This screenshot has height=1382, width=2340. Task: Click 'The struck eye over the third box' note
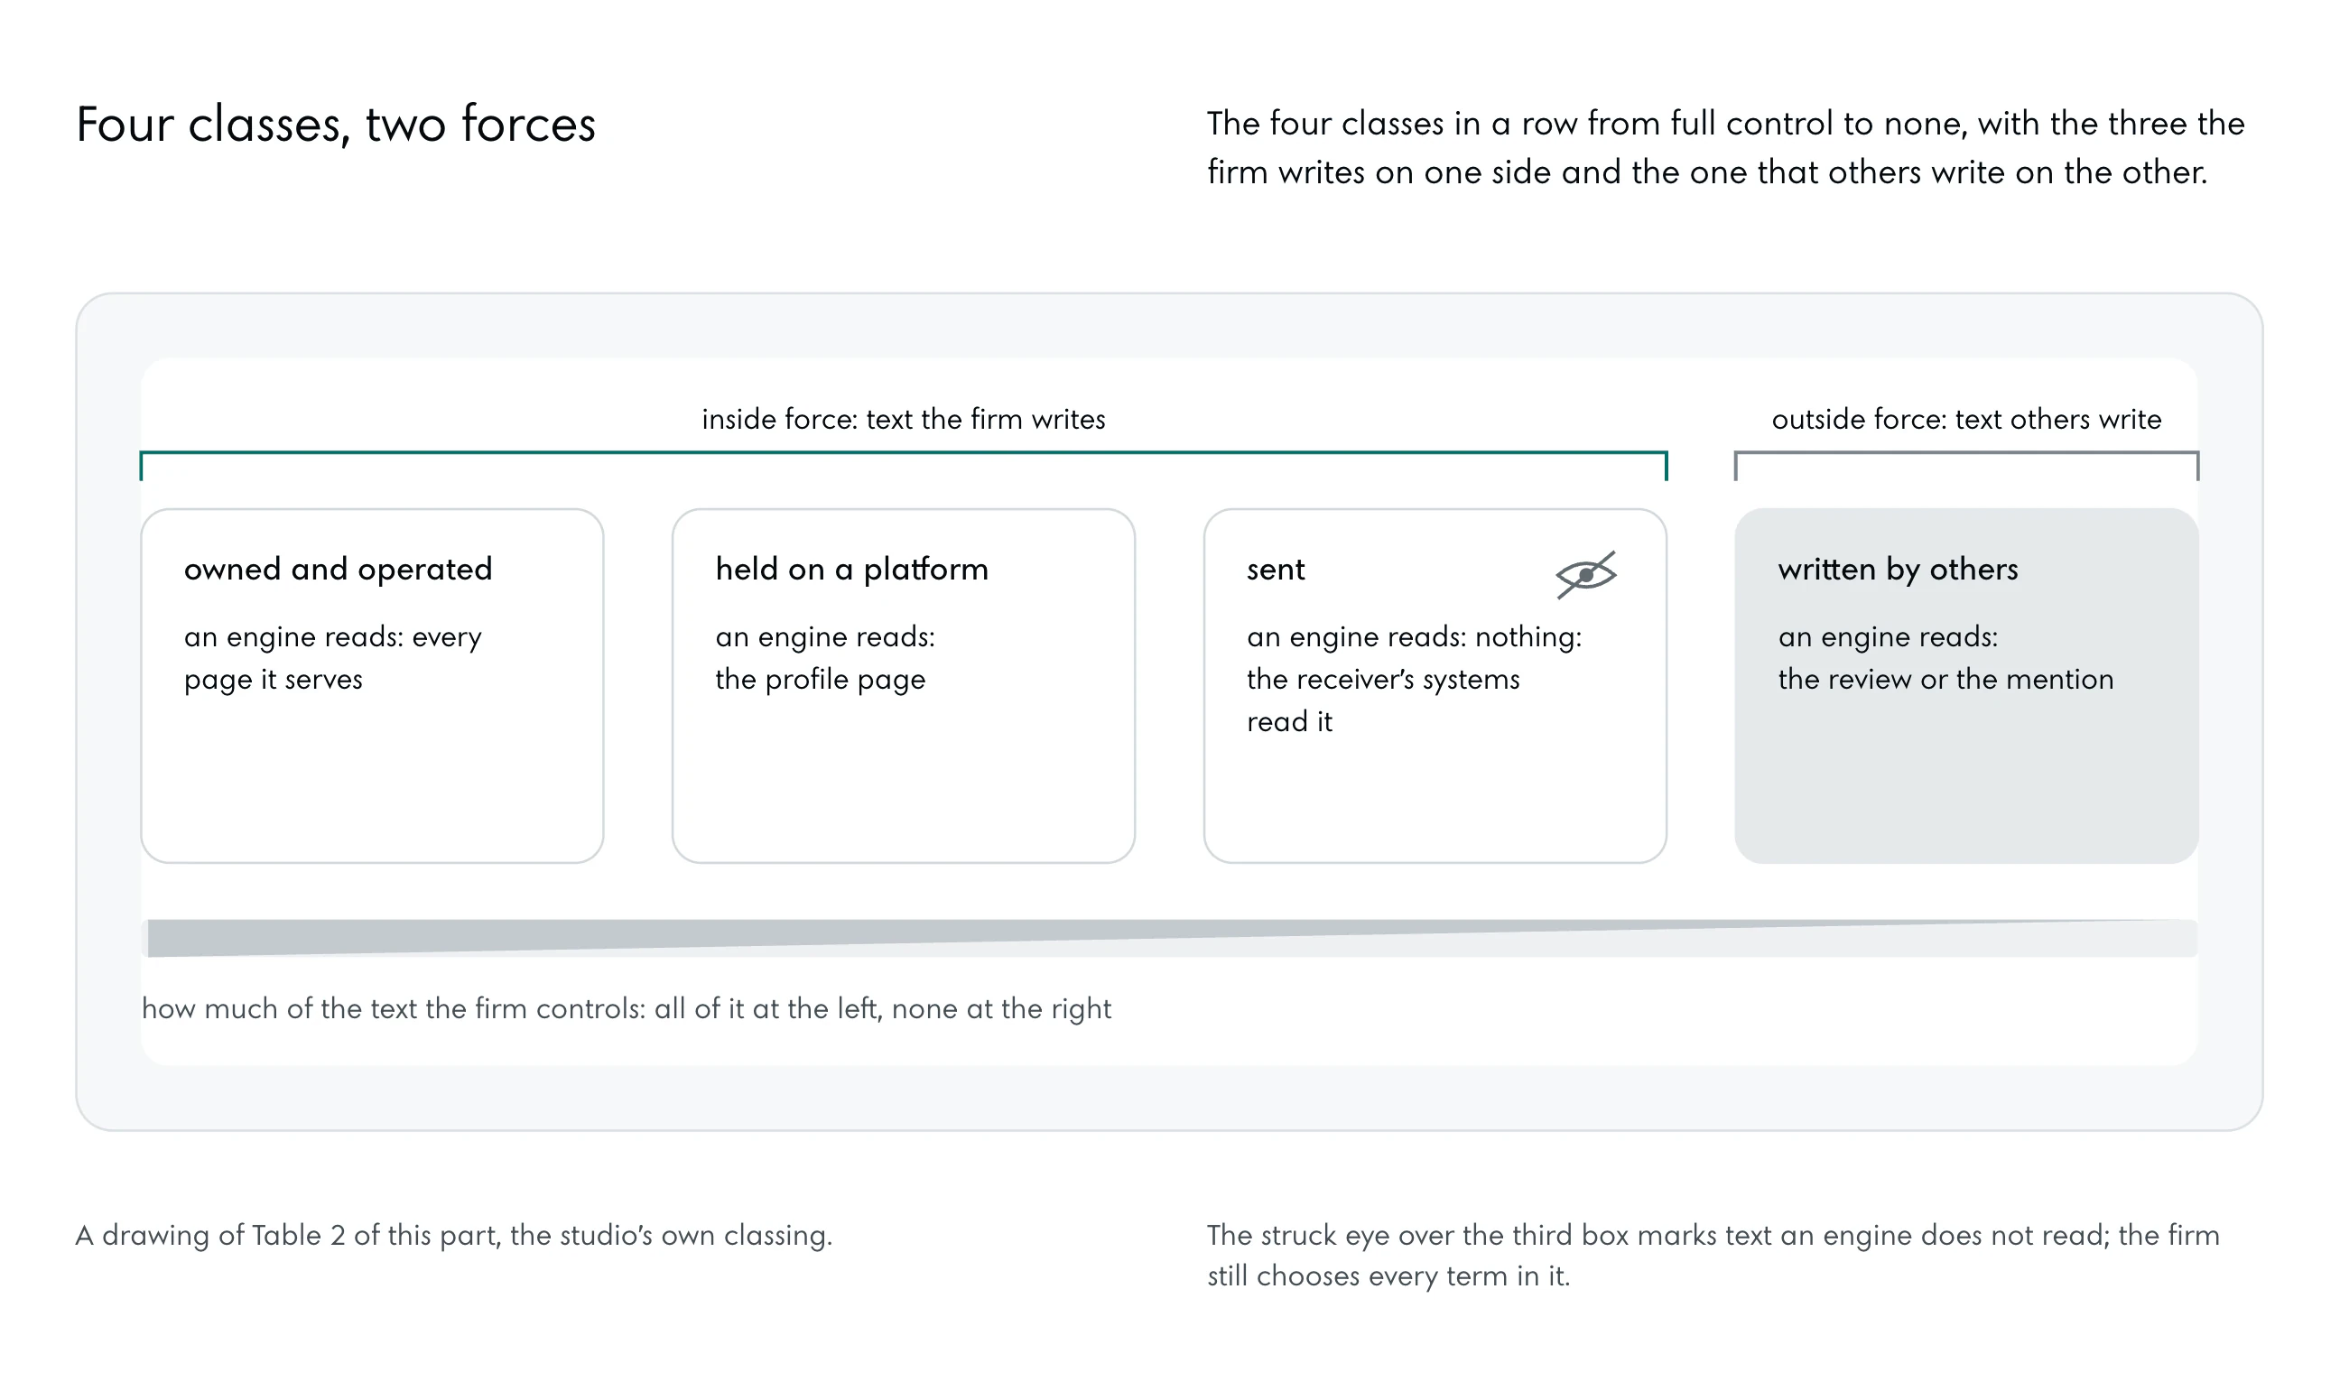point(1713,1256)
